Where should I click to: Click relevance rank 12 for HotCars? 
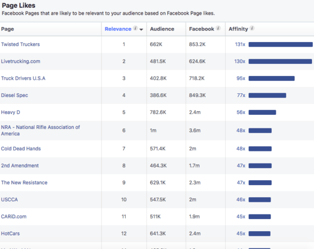click(124, 234)
